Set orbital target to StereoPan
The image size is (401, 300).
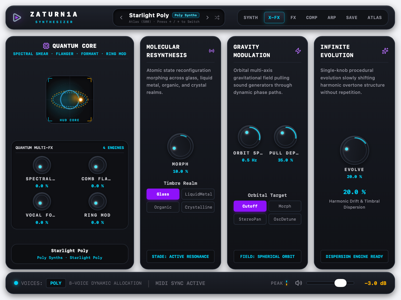[x=250, y=219]
